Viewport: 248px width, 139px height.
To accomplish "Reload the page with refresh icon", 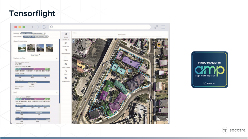I will pos(44,27).
